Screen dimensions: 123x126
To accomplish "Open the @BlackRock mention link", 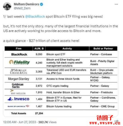I will click(x=35, y=17).
